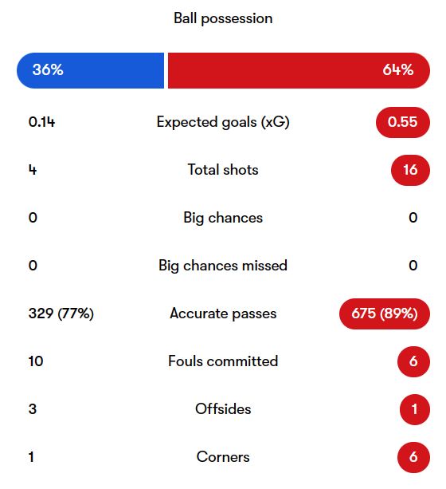
Task: Select the Big chances label
Action: (x=223, y=218)
